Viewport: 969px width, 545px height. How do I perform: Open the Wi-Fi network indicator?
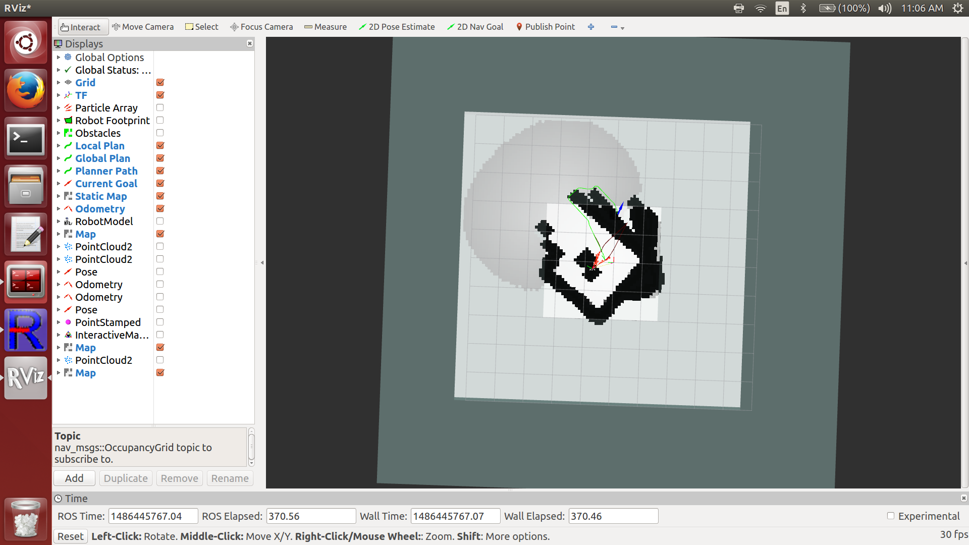pyautogui.click(x=760, y=8)
